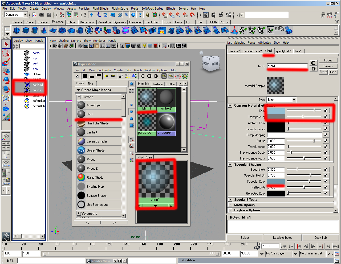This screenshot has height=264, width=341.
Task: Open the Dynamics menu set dropdown
Action: coord(25,15)
